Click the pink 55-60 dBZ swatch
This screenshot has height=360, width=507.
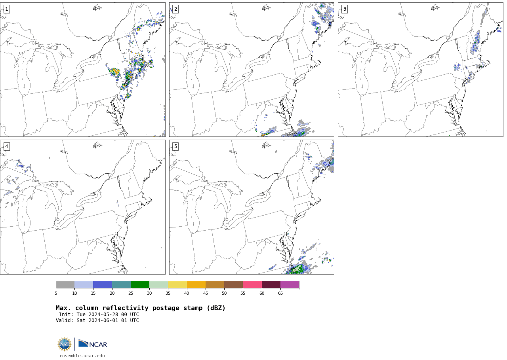[x=252, y=285]
